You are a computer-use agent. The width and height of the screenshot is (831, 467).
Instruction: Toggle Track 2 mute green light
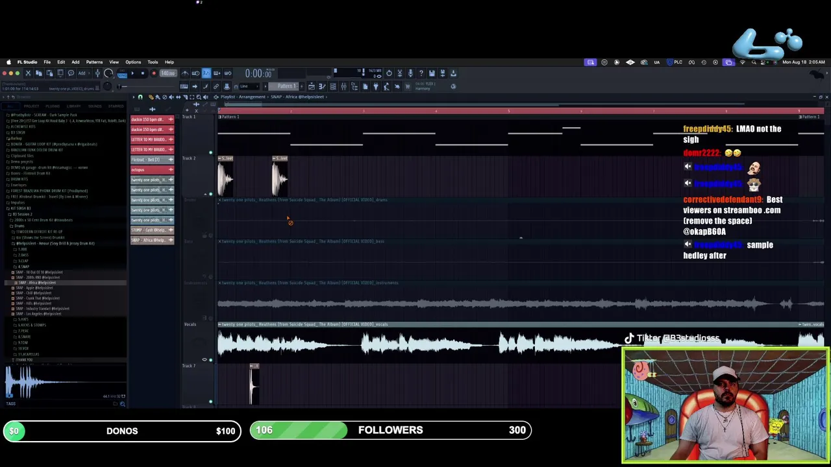point(210,194)
